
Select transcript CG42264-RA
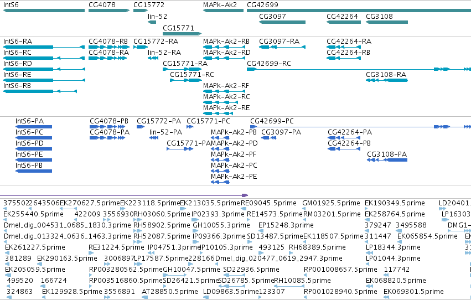(x=344, y=47)
